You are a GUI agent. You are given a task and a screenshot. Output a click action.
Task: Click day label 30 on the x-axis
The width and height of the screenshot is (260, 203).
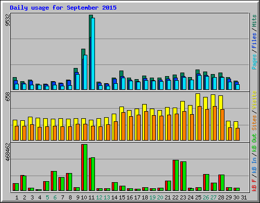(x=236, y=197)
